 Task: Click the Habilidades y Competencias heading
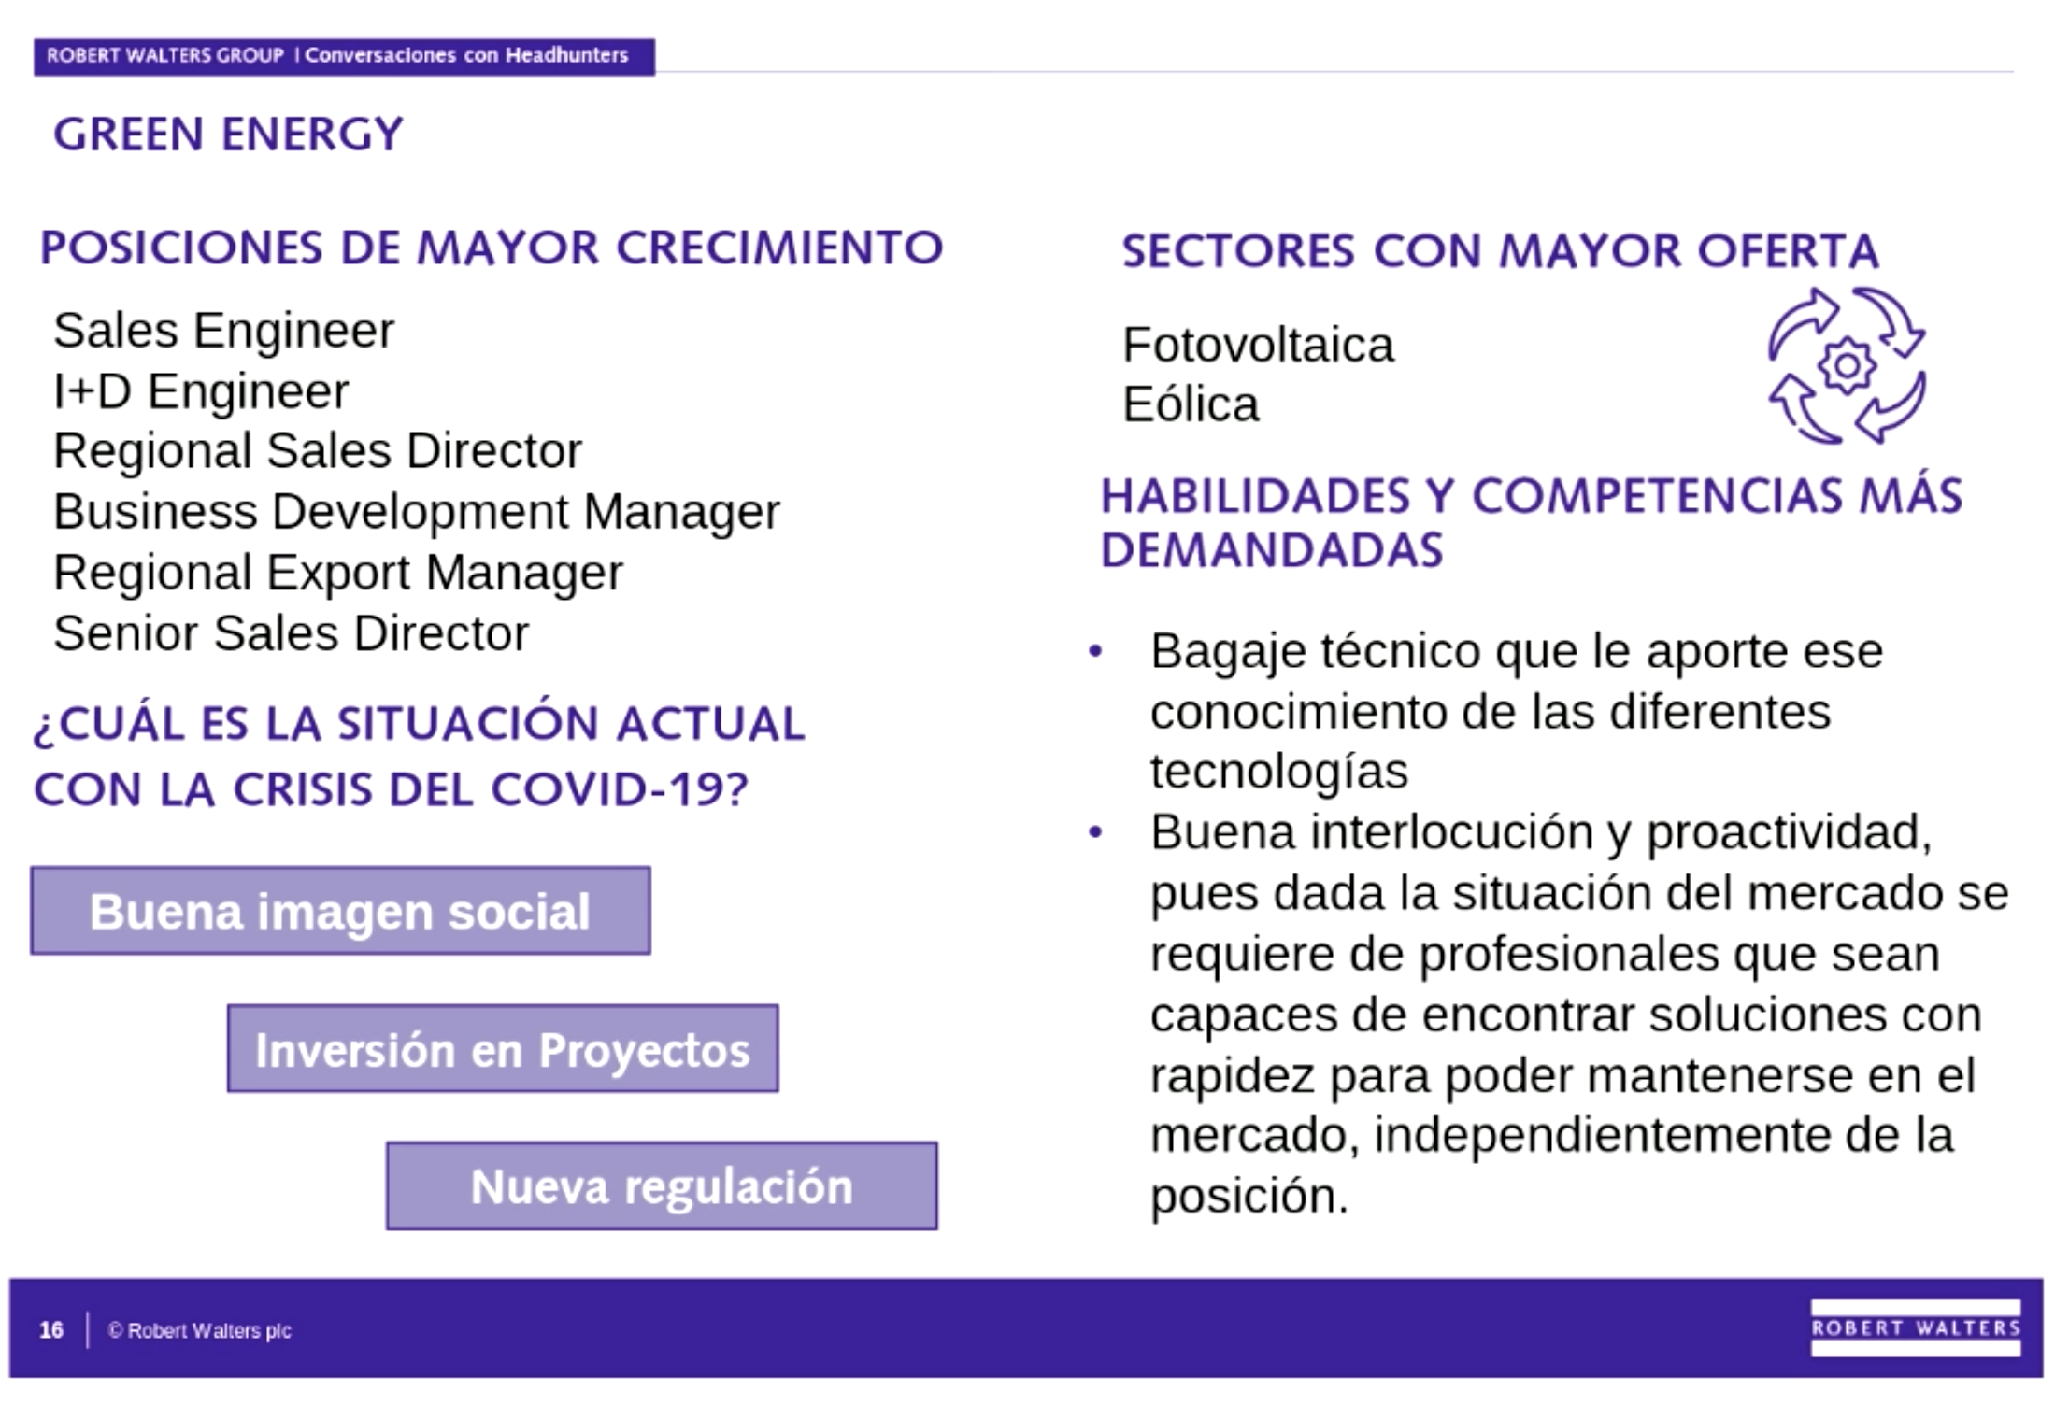click(x=1531, y=521)
